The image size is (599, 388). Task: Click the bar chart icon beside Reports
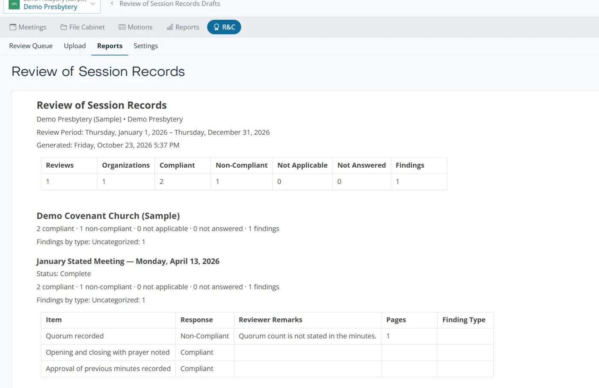click(170, 27)
